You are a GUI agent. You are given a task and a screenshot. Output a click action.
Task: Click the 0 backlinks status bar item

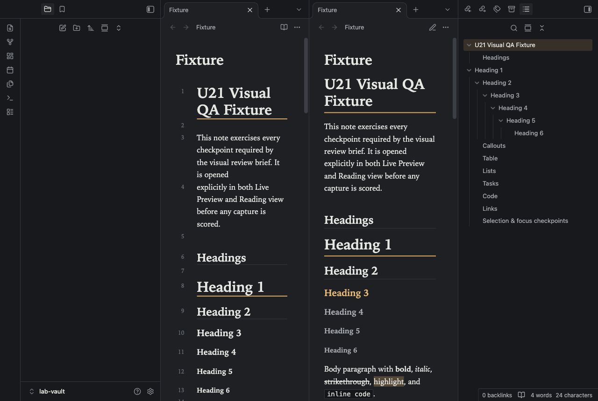[x=497, y=395]
